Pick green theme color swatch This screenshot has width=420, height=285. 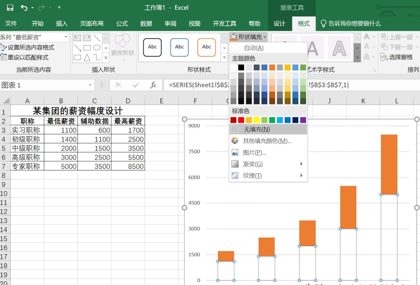[x=303, y=67]
